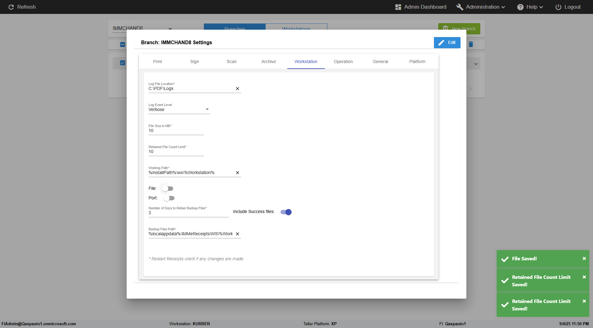Click the bank icon on New Branch button

coord(445,28)
